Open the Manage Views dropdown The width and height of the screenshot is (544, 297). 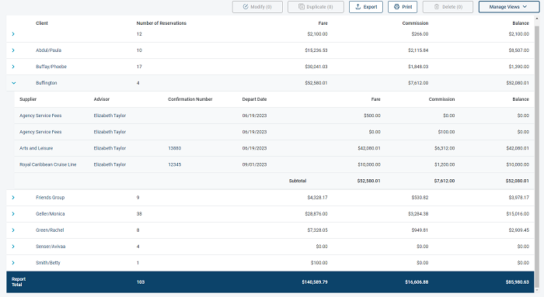click(x=509, y=6)
